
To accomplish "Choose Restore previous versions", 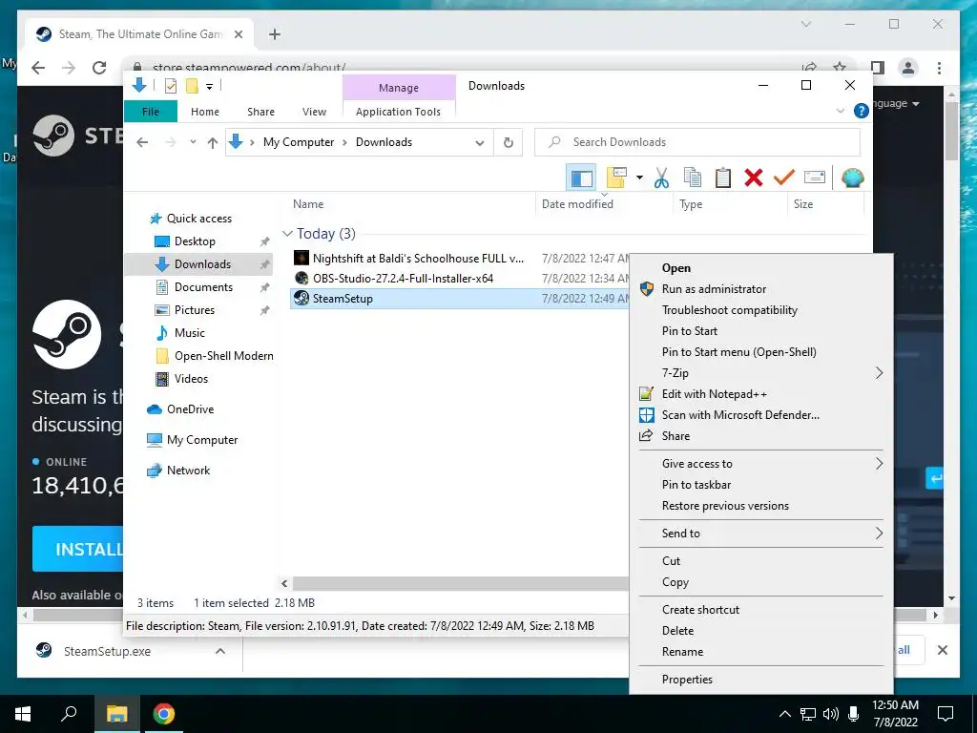I will [x=761, y=506].
